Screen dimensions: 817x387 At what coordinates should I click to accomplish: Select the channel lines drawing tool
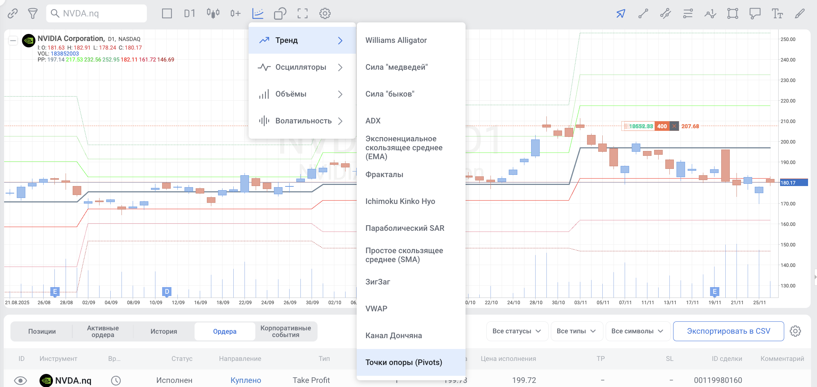click(x=665, y=14)
